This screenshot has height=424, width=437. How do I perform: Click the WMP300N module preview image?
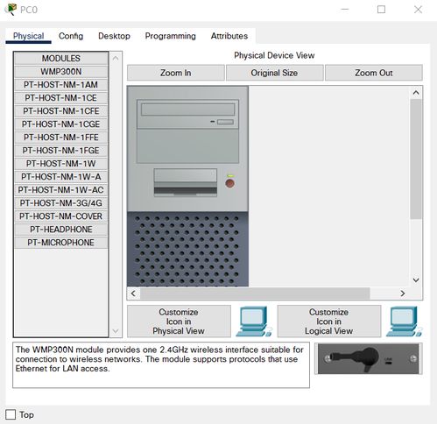[369, 359]
